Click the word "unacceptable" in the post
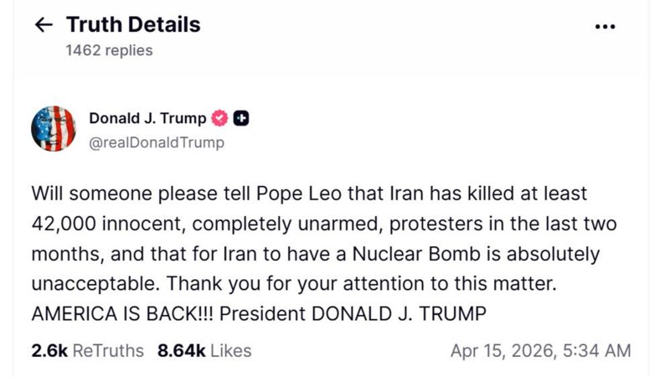Screen dimensions: 670x377 [x=81, y=282]
